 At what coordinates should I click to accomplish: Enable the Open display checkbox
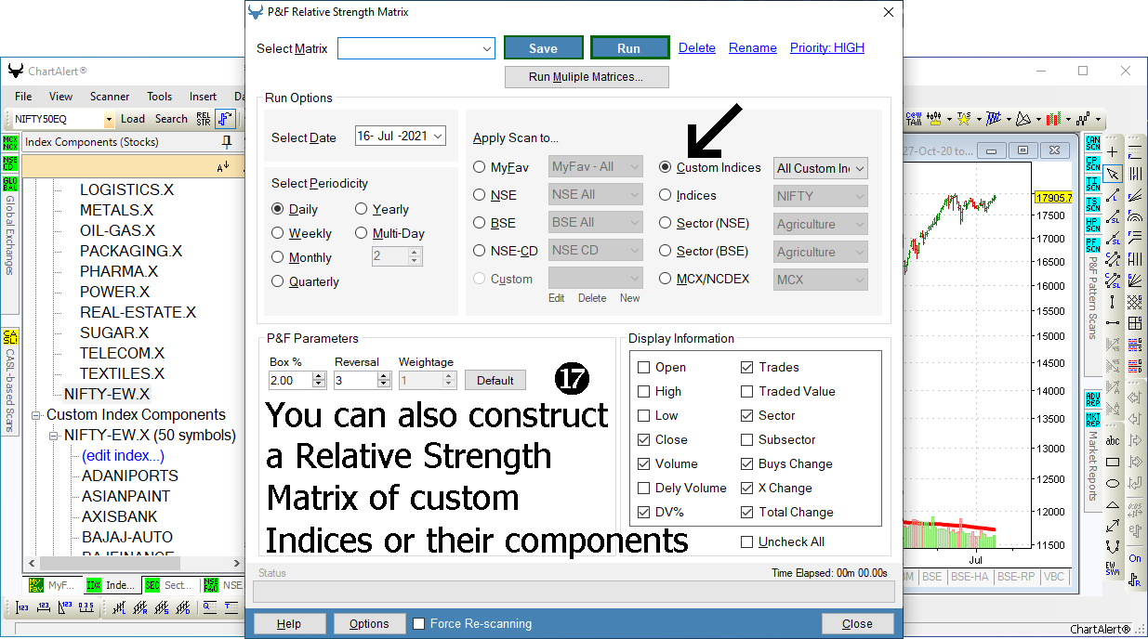(644, 367)
